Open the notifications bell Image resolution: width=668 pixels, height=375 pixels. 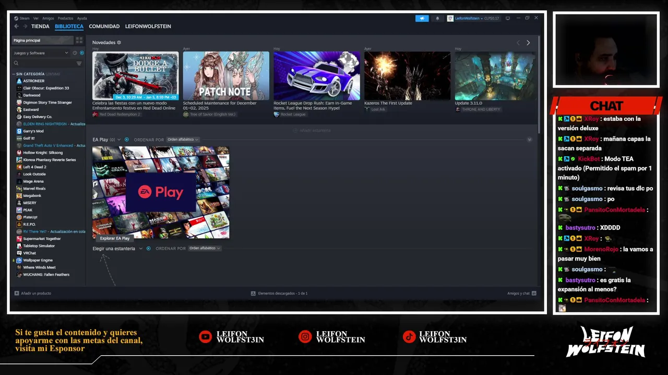437,18
